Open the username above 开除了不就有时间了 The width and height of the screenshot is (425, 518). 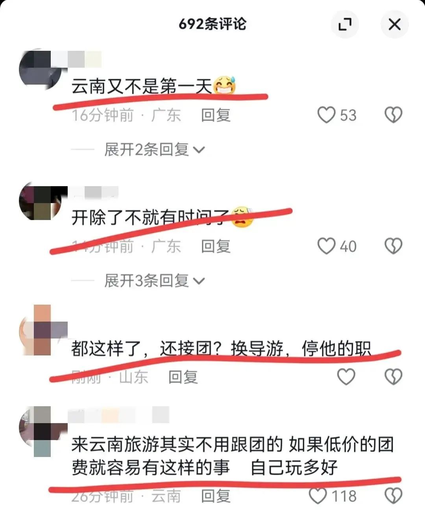[93, 192]
